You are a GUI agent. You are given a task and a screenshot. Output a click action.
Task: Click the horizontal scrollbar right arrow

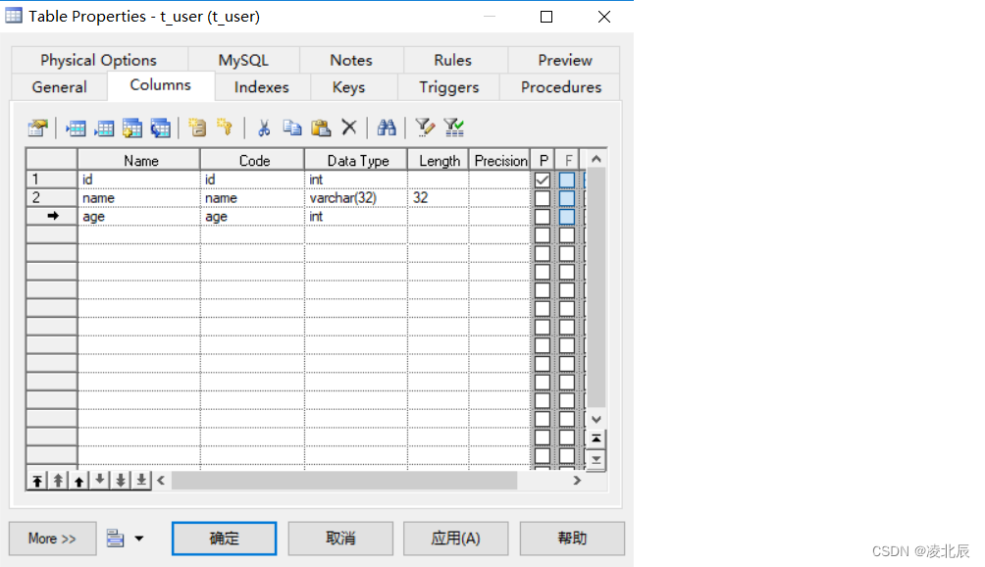click(577, 481)
